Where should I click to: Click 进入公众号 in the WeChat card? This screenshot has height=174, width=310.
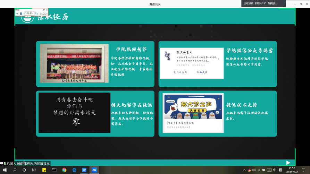(x=180, y=72)
